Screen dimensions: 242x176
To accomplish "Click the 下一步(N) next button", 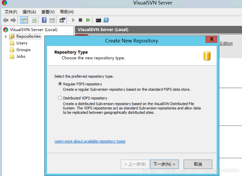I will 165,164.
